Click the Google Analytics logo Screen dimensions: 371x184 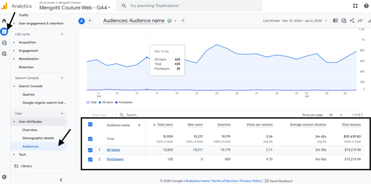(4, 6)
